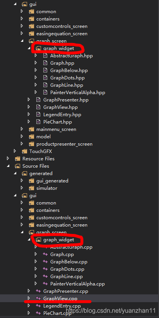The width and height of the screenshot is (159, 318).
Task: Collapse the Source Files node
Action: click(8, 166)
